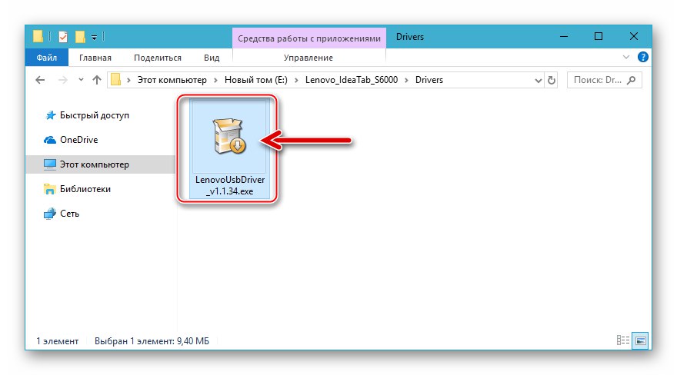
Task: Go forward with the right arrow
Action: 63,80
